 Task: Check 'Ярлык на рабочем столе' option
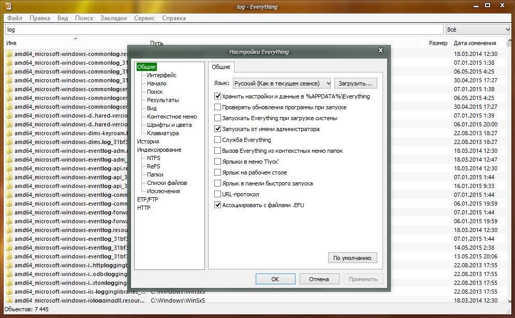coord(217,172)
